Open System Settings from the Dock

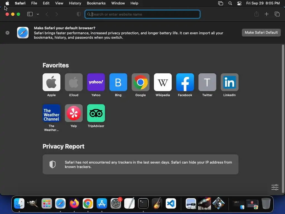coord(116,203)
